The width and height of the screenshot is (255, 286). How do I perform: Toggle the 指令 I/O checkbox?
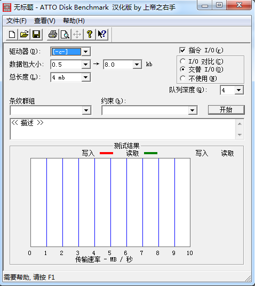pyautogui.click(x=182, y=50)
